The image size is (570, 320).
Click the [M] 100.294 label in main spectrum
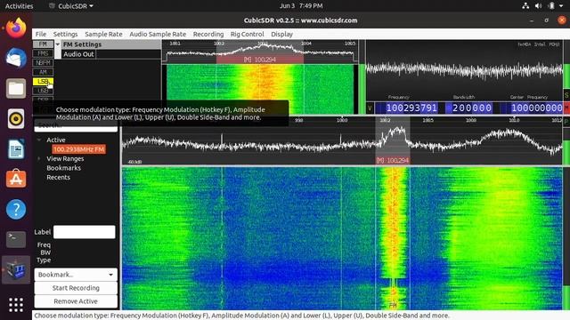(393, 161)
